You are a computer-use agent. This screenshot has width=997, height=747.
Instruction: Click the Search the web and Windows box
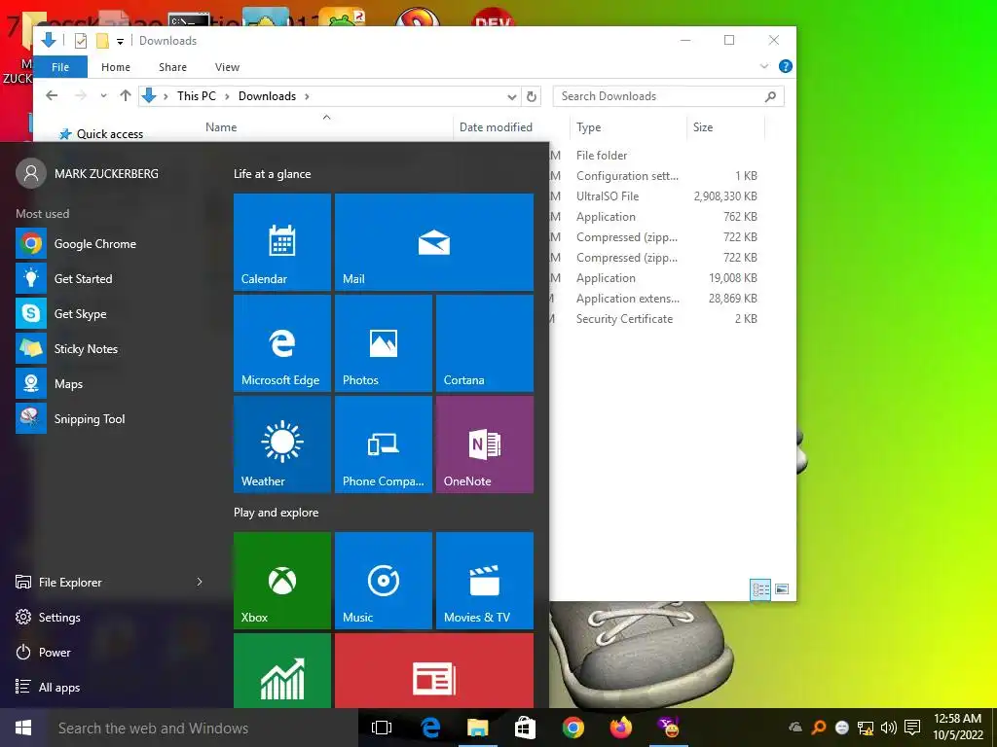click(203, 728)
